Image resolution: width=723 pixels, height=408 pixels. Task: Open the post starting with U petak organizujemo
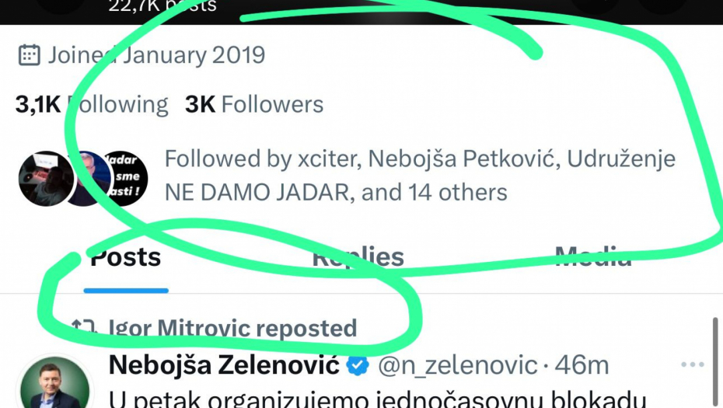(378, 399)
